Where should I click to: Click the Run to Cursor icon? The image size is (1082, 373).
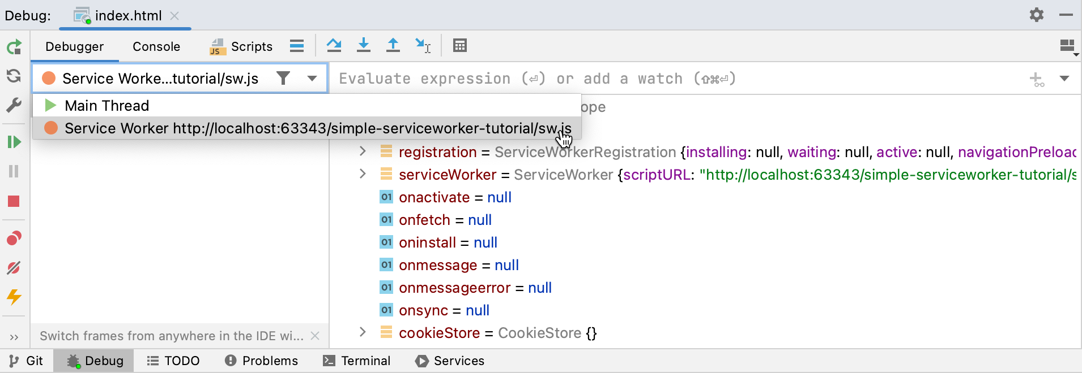(x=423, y=45)
